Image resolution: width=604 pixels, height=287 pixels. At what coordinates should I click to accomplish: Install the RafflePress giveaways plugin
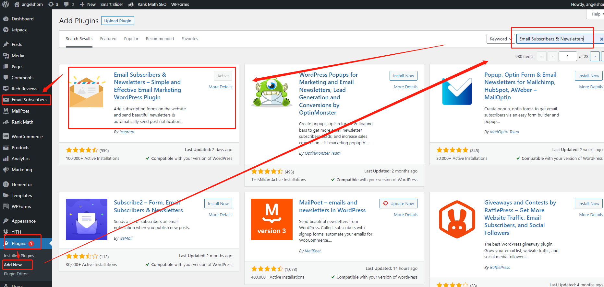click(x=589, y=204)
